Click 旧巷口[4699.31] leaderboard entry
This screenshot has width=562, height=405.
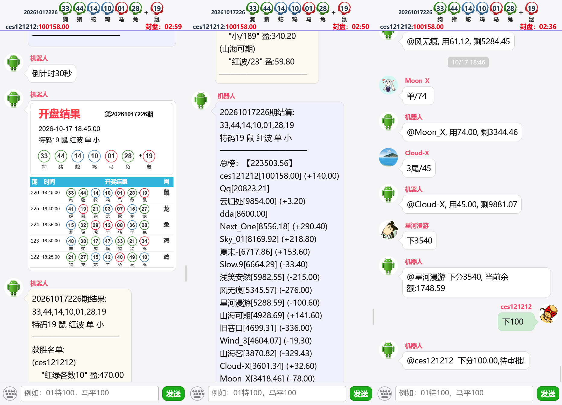tap(266, 328)
